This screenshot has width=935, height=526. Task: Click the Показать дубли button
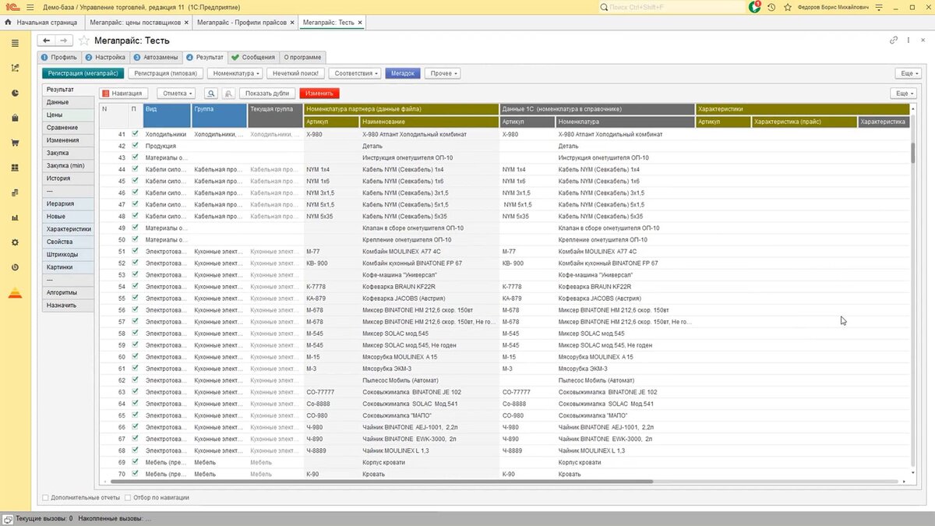266,93
